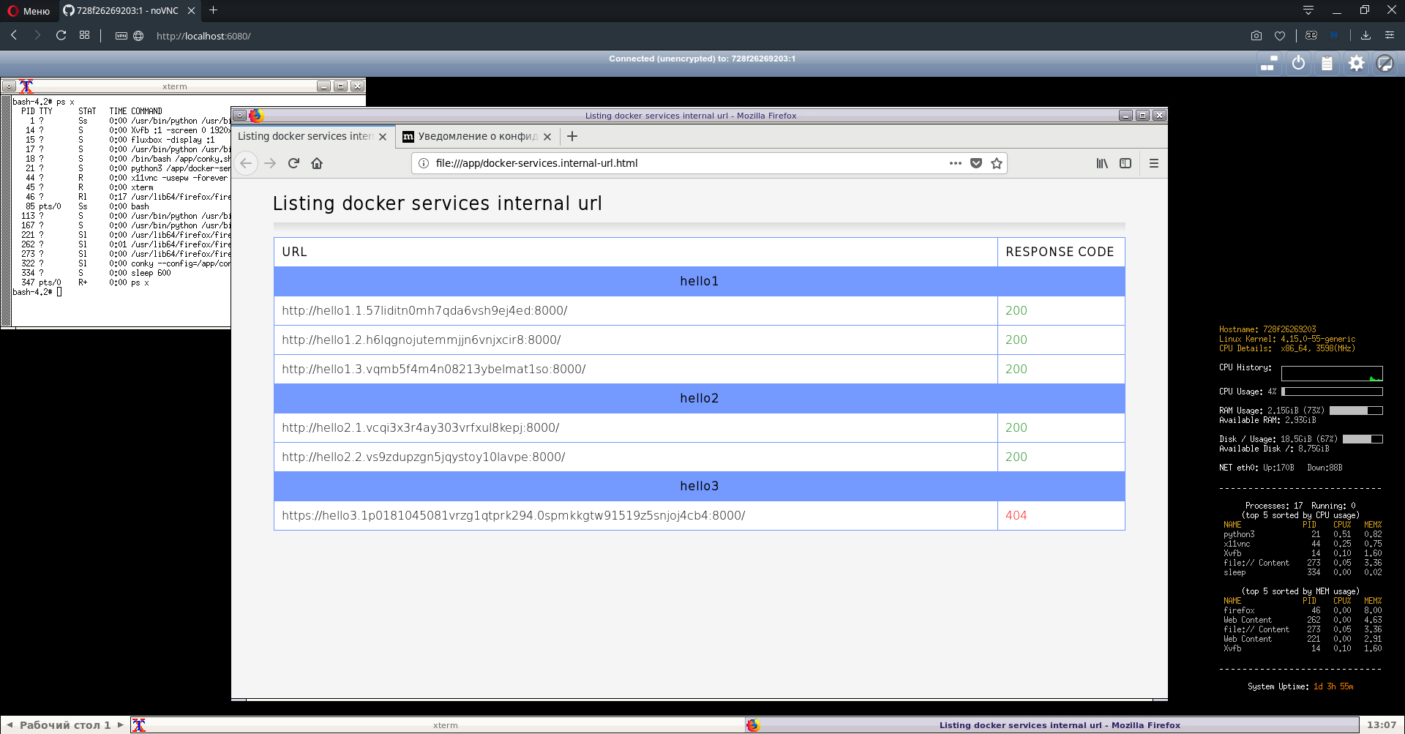Save page to Pocket in Firefox
Viewport: 1405px width, 734px height.
tap(976, 163)
